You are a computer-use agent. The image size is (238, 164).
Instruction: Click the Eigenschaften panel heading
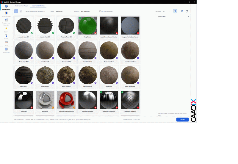pos(162,17)
